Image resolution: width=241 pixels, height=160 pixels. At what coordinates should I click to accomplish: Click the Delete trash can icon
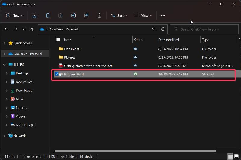click(99, 16)
